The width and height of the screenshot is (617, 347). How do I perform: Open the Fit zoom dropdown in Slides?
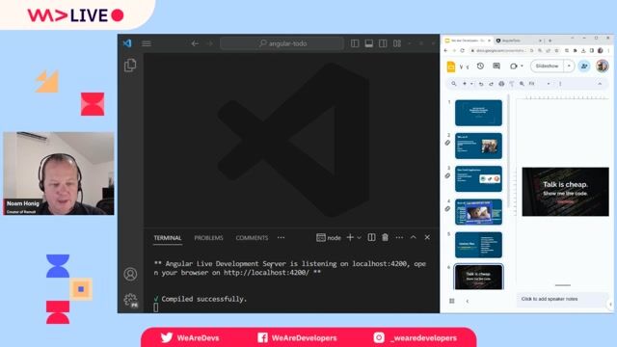click(x=539, y=84)
